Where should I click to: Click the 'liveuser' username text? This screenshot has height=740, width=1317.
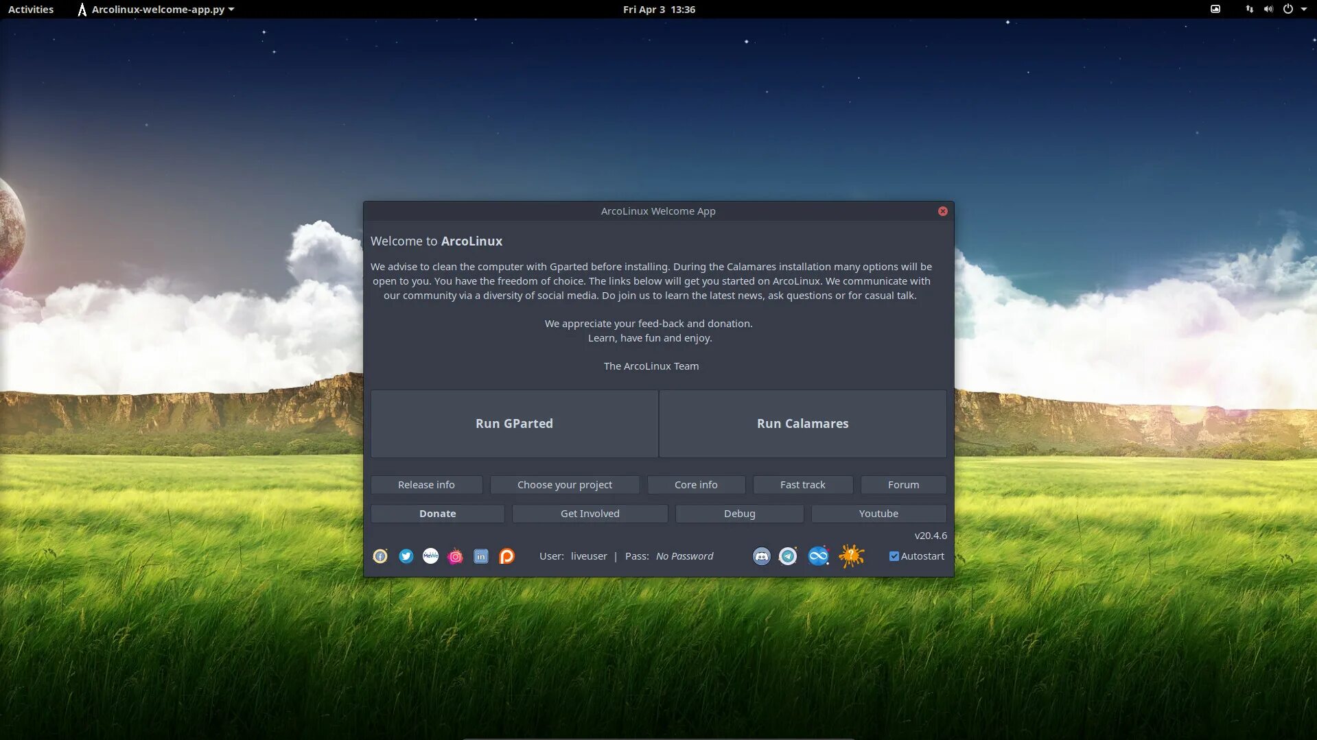tap(589, 556)
